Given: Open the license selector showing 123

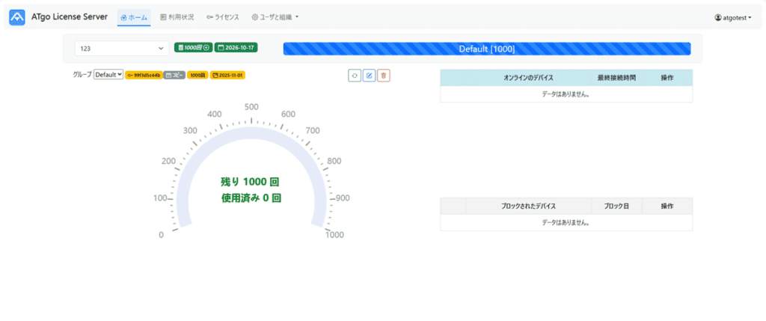Looking at the screenshot, I should [x=121, y=49].
